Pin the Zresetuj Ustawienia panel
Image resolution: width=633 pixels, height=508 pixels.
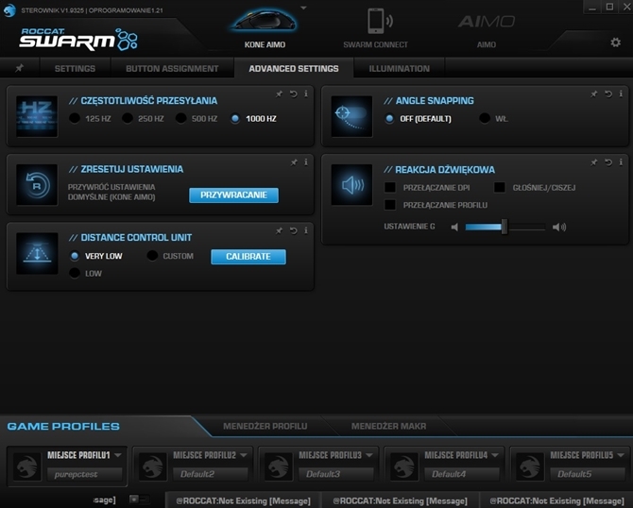294,162
